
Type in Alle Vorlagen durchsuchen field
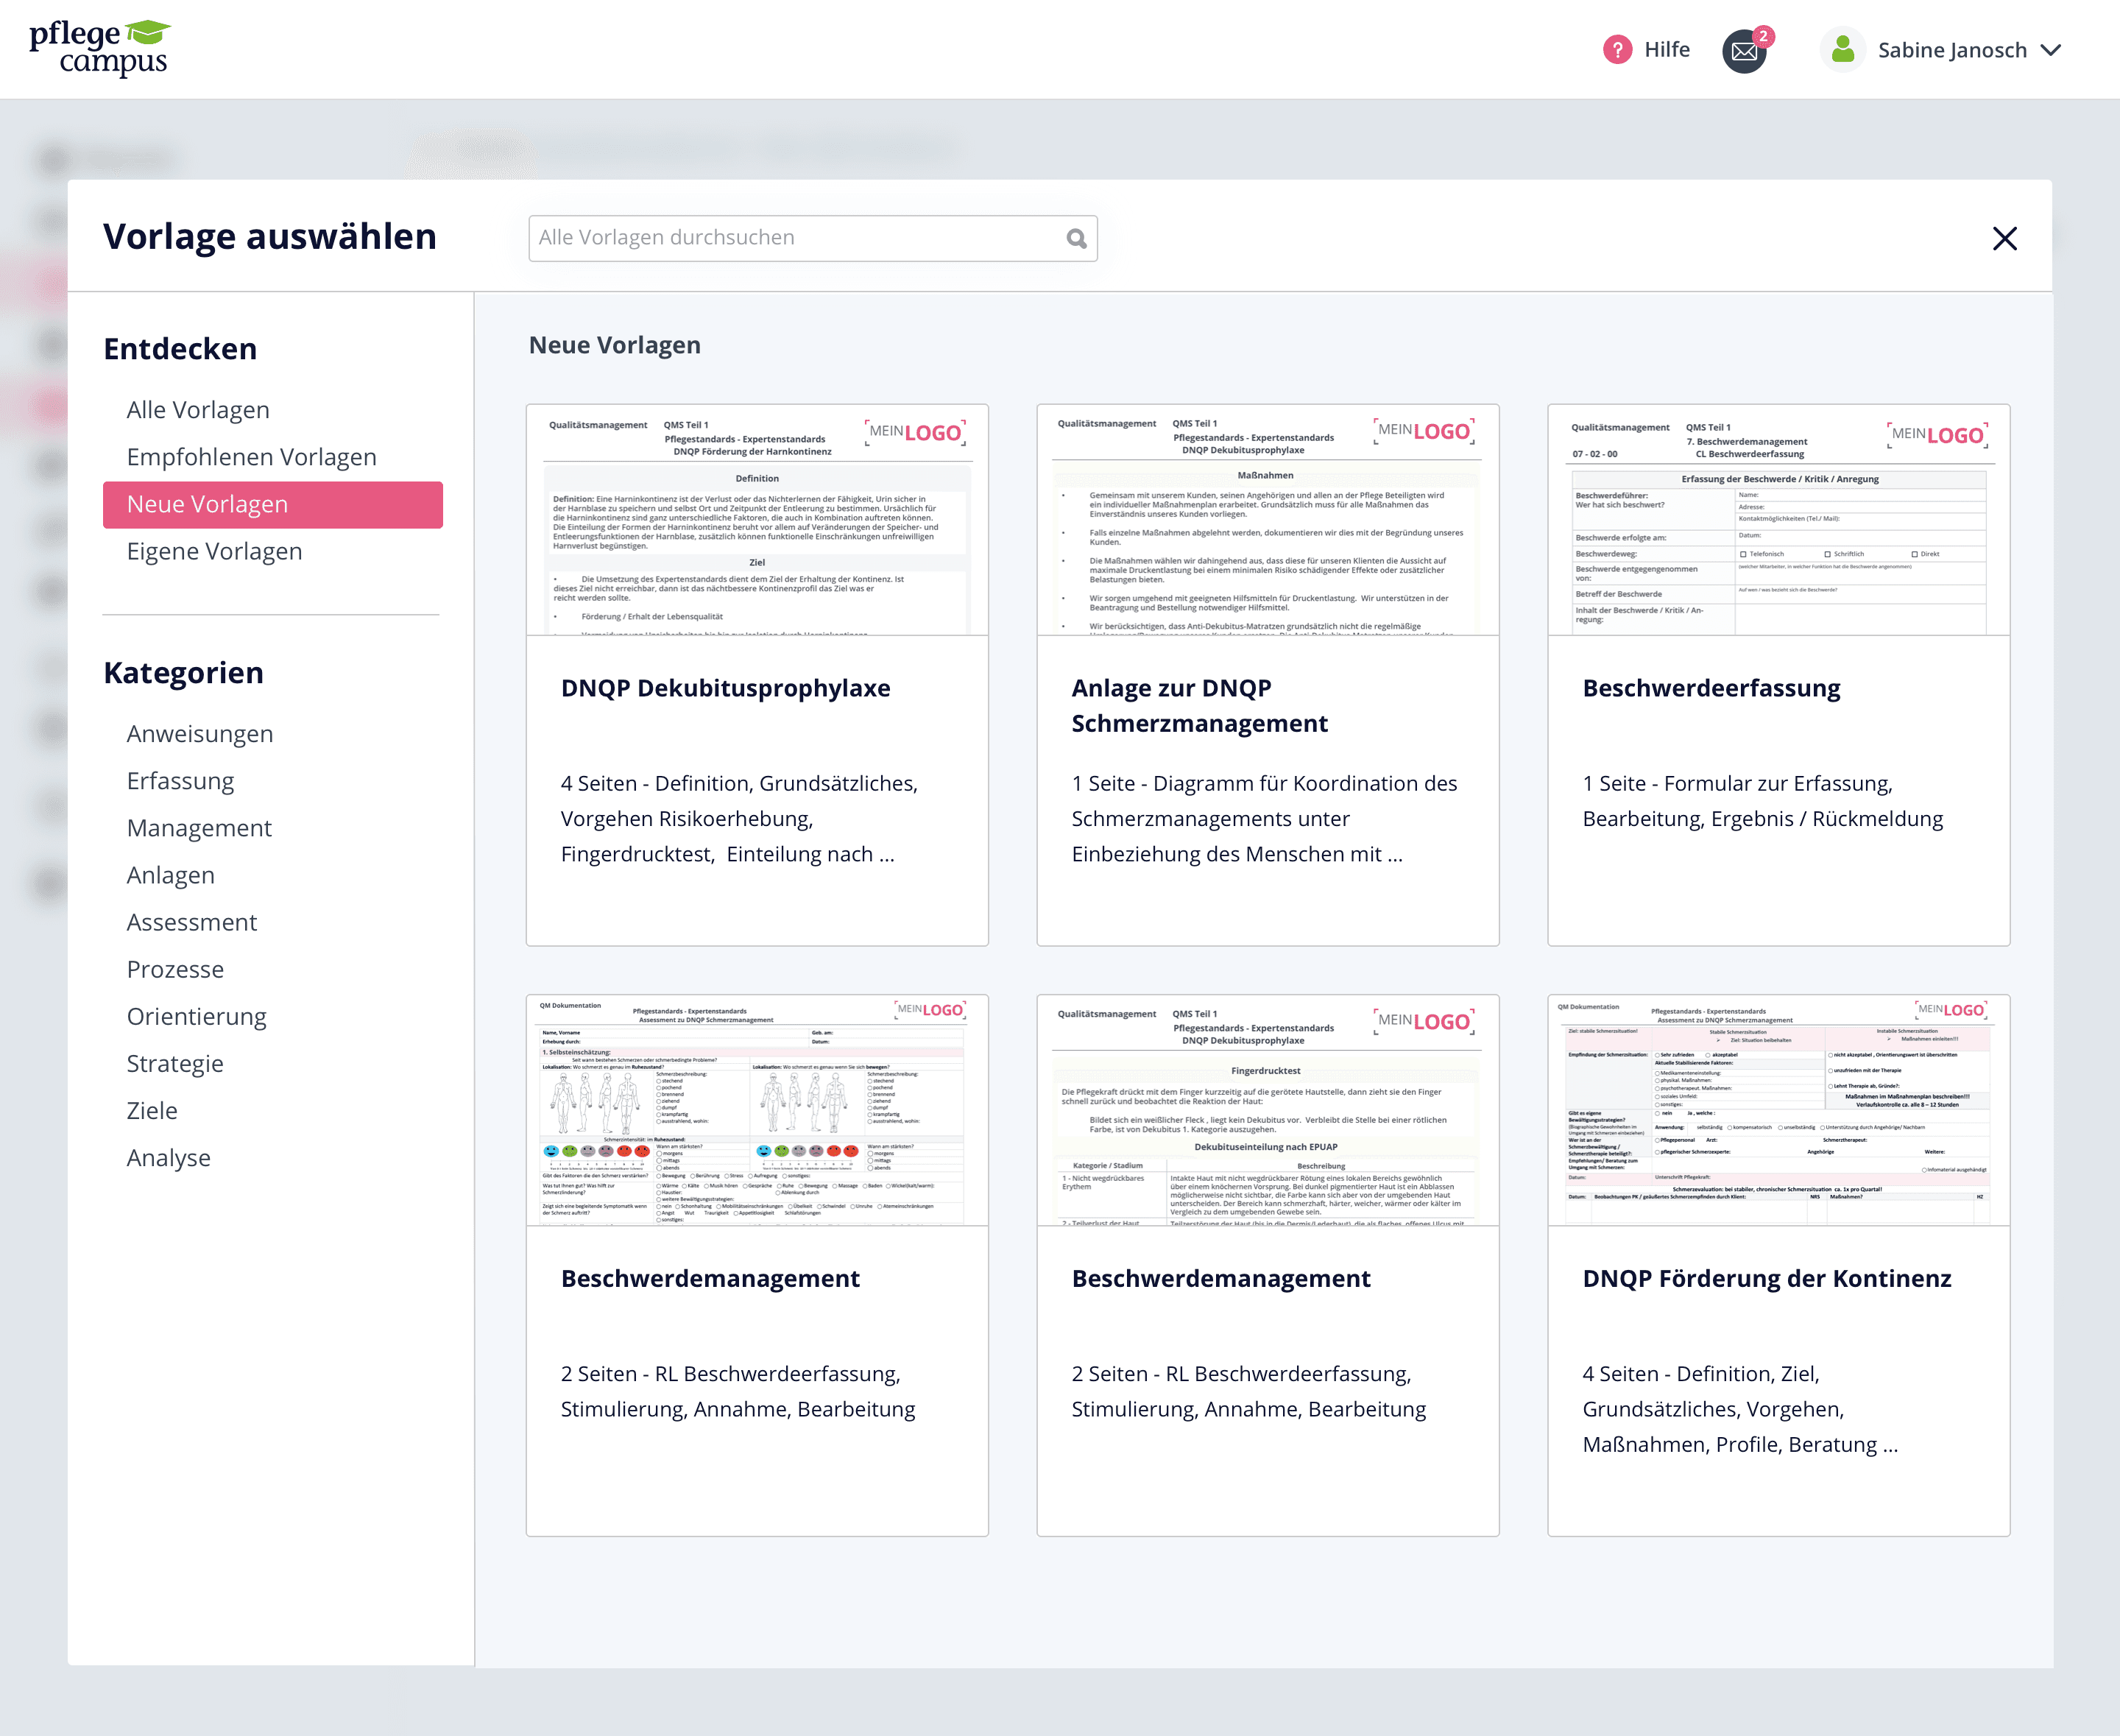pos(795,238)
